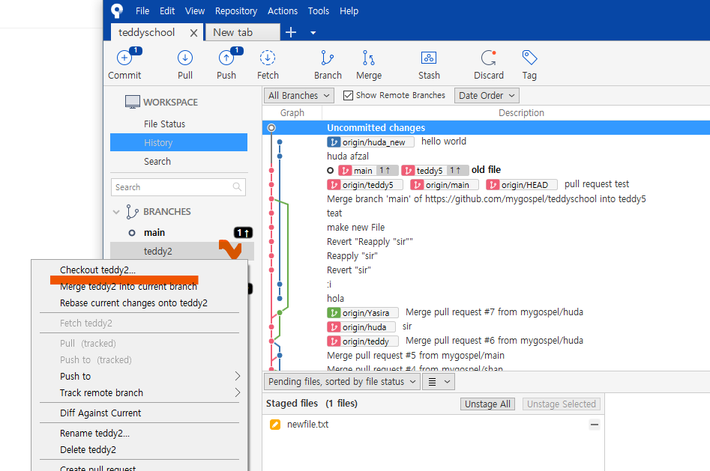Click the Unstage Selected button
This screenshot has height=471, width=710.
click(x=561, y=404)
